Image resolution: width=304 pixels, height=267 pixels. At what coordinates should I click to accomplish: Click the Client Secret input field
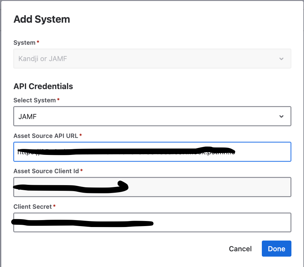coord(152,222)
